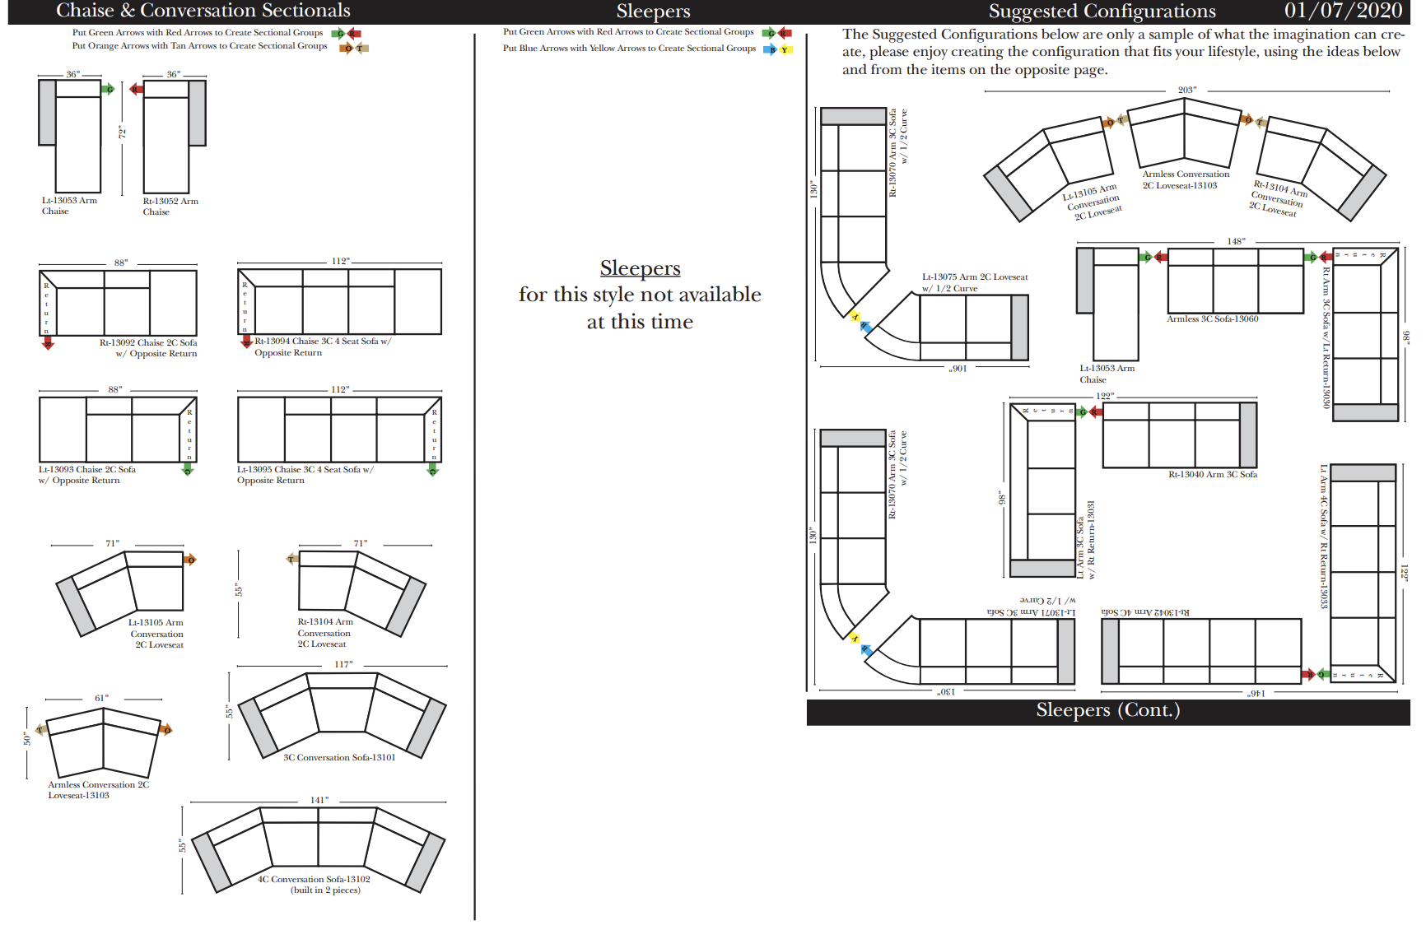Click the red arrow beside the Rt-13052 Arm Chaise
This screenshot has height=939, width=1426.
point(137,89)
